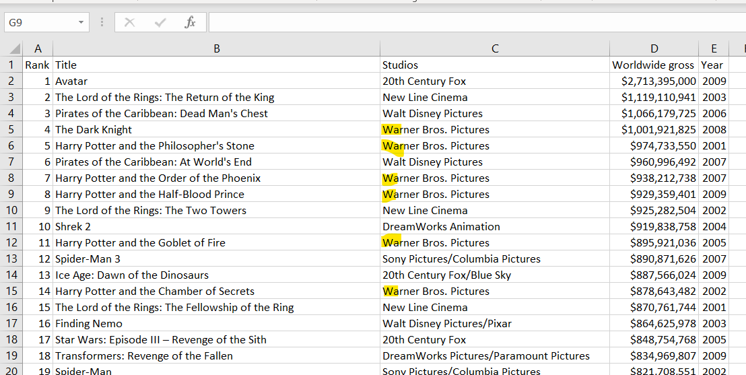The height and width of the screenshot is (375, 746).
Task: Select row 16 header
Action: click(11, 308)
